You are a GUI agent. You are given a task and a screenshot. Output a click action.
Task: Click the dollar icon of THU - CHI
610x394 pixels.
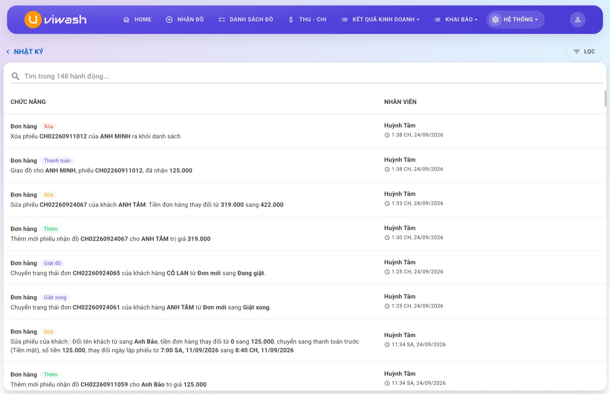coord(291,20)
